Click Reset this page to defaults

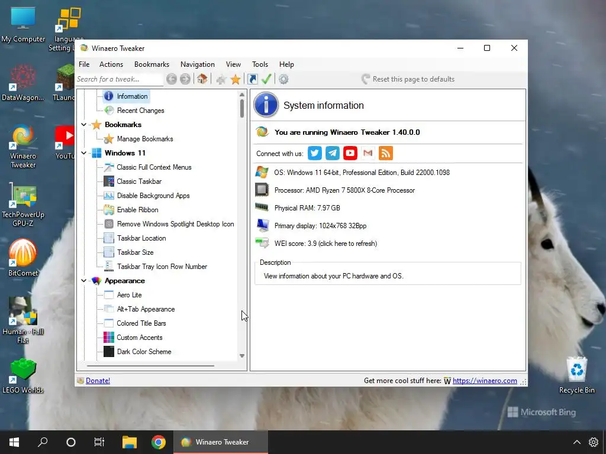(x=408, y=79)
